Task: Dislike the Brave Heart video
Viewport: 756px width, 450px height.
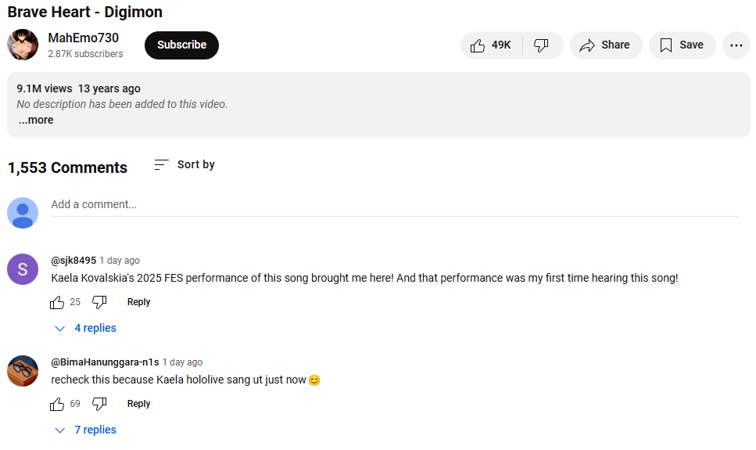Action: 541,45
